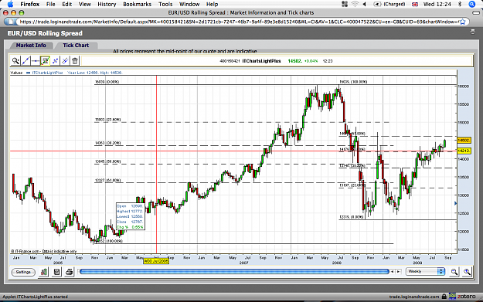Viewport: 483px width, 302px height.
Task: Open the Edit menu
Action: click(x=66, y=4)
